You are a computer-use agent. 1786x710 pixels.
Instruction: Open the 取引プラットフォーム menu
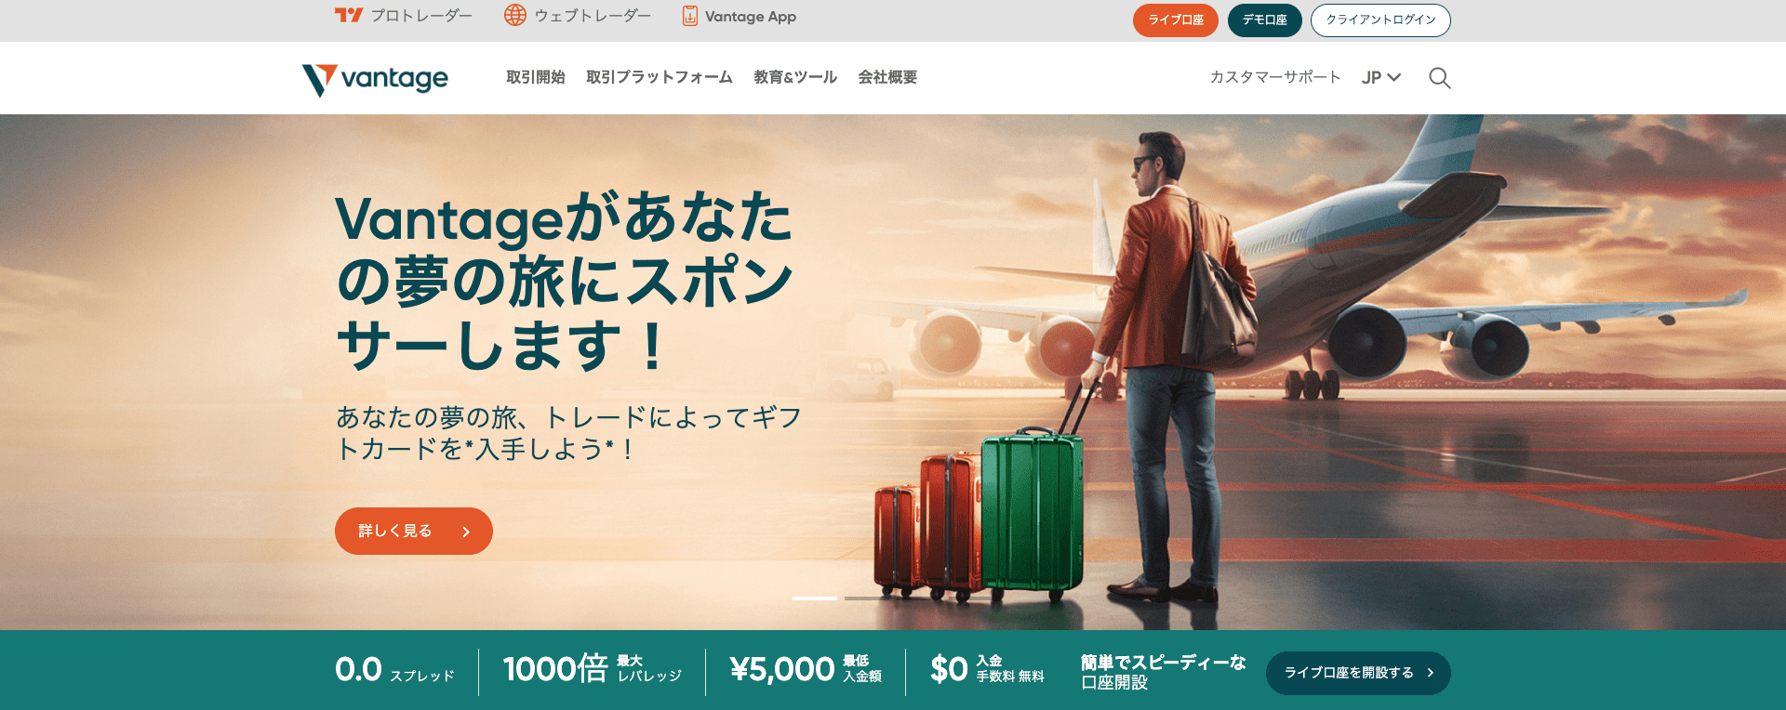click(x=660, y=77)
